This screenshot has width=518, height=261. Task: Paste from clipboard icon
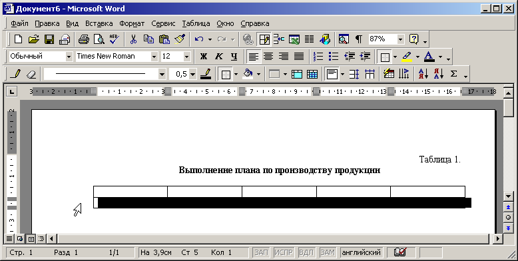pyautogui.click(x=164, y=40)
